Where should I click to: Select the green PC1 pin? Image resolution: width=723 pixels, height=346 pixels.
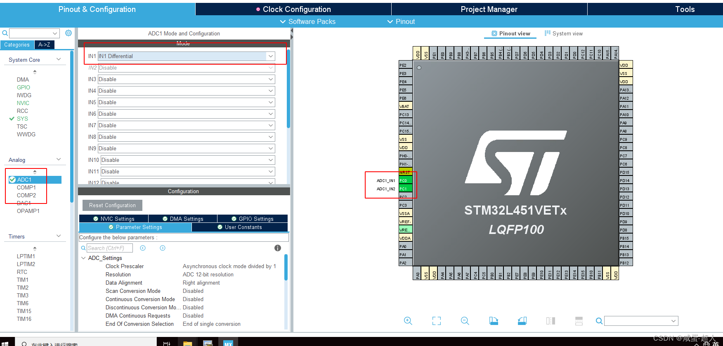tap(406, 189)
